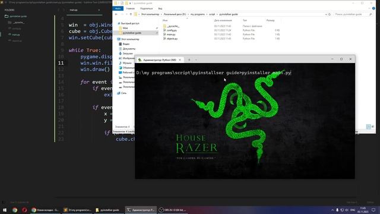Screen dimensions: 380x214
Task: Open Music folder in Explorer sidebar
Action: [x=125, y=63]
